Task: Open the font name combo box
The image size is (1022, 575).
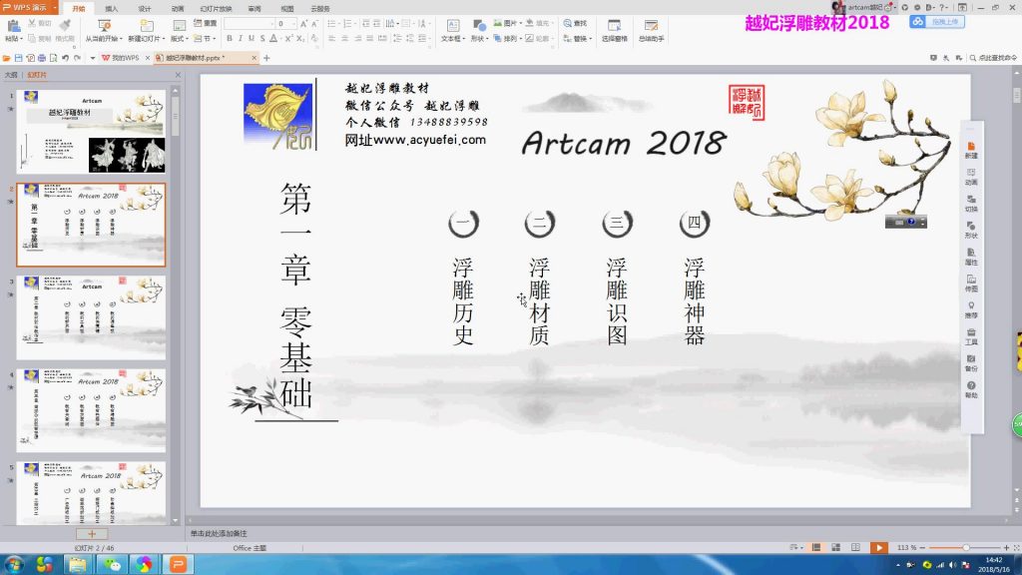Action: click(x=249, y=24)
